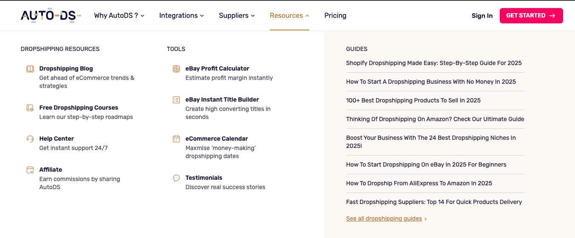This screenshot has height=238, width=575.
Task: Click the Affiliate icon
Action: tap(30, 170)
